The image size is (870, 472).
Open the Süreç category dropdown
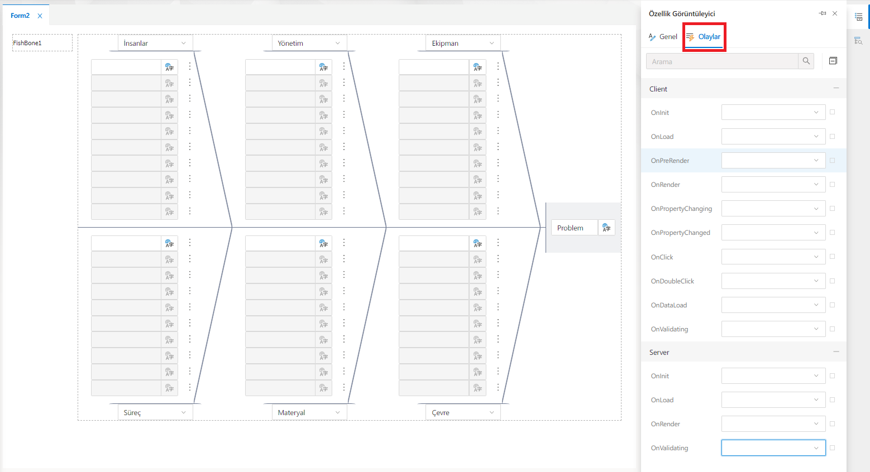pyautogui.click(x=155, y=412)
